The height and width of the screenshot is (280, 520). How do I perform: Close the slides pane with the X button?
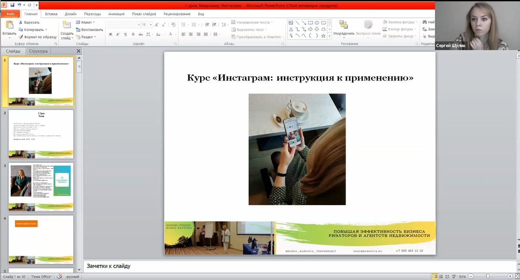tap(79, 51)
